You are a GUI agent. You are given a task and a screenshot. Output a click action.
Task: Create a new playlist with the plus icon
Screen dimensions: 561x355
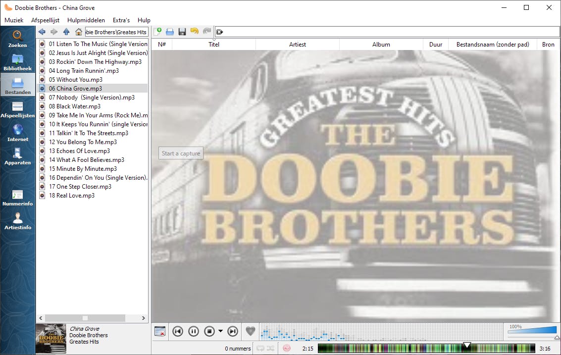158,32
